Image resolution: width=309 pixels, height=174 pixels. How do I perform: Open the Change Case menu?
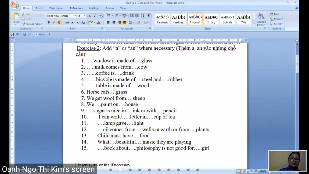pyautogui.click(x=84, y=22)
